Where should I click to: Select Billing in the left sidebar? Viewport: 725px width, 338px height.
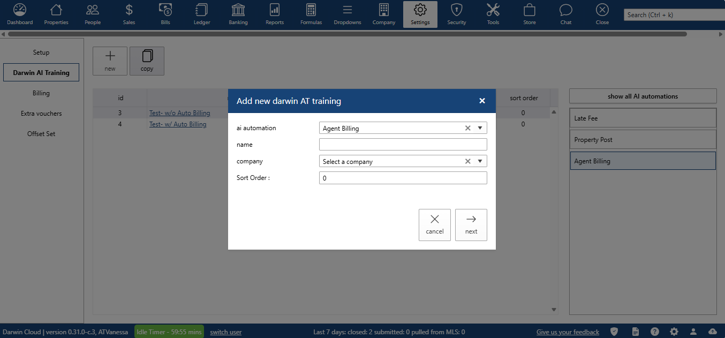tap(41, 93)
